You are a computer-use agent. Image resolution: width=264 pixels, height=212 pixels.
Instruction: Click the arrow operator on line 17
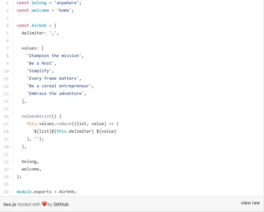click(x=111, y=124)
